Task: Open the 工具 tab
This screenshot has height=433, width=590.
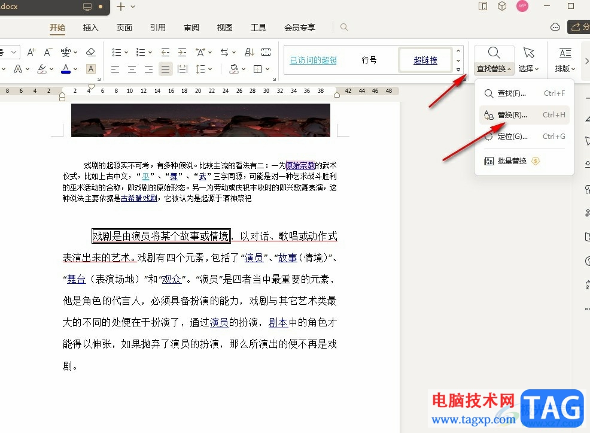Action: pyautogui.click(x=258, y=28)
